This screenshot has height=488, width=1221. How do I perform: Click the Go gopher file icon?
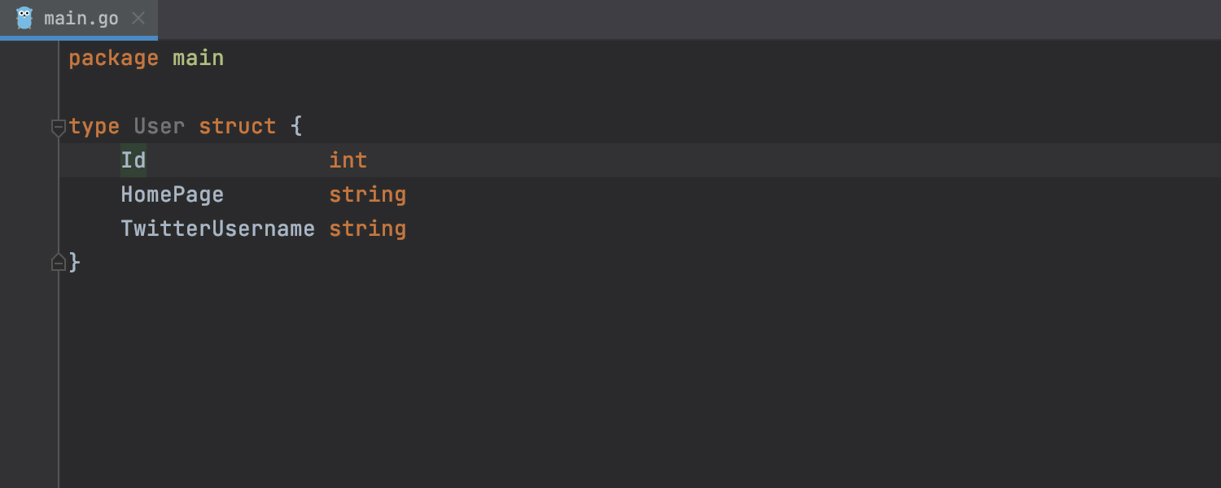24,18
